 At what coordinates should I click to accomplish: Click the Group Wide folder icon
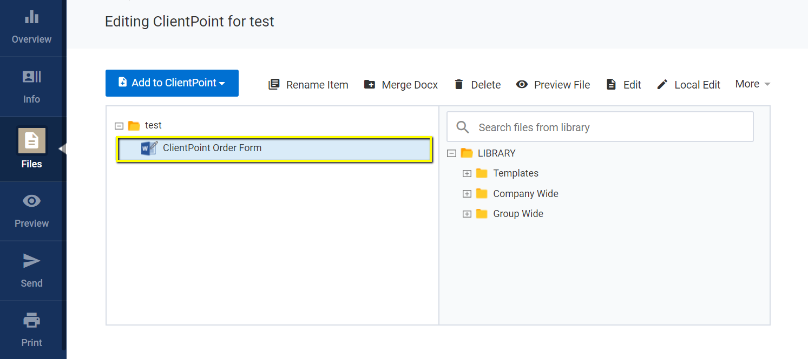click(x=482, y=214)
